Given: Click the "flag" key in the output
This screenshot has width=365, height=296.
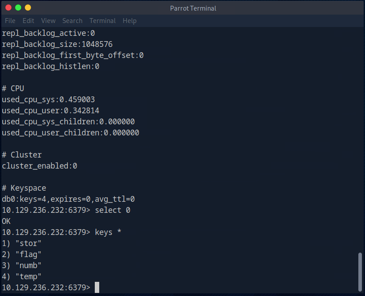Looking at the screenshot, I should (28, 254).
